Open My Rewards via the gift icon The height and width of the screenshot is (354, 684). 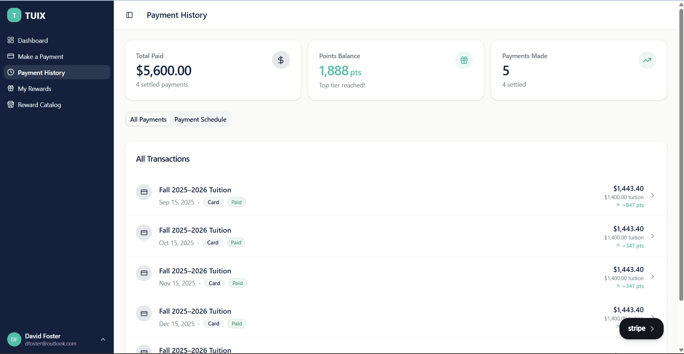11,88
